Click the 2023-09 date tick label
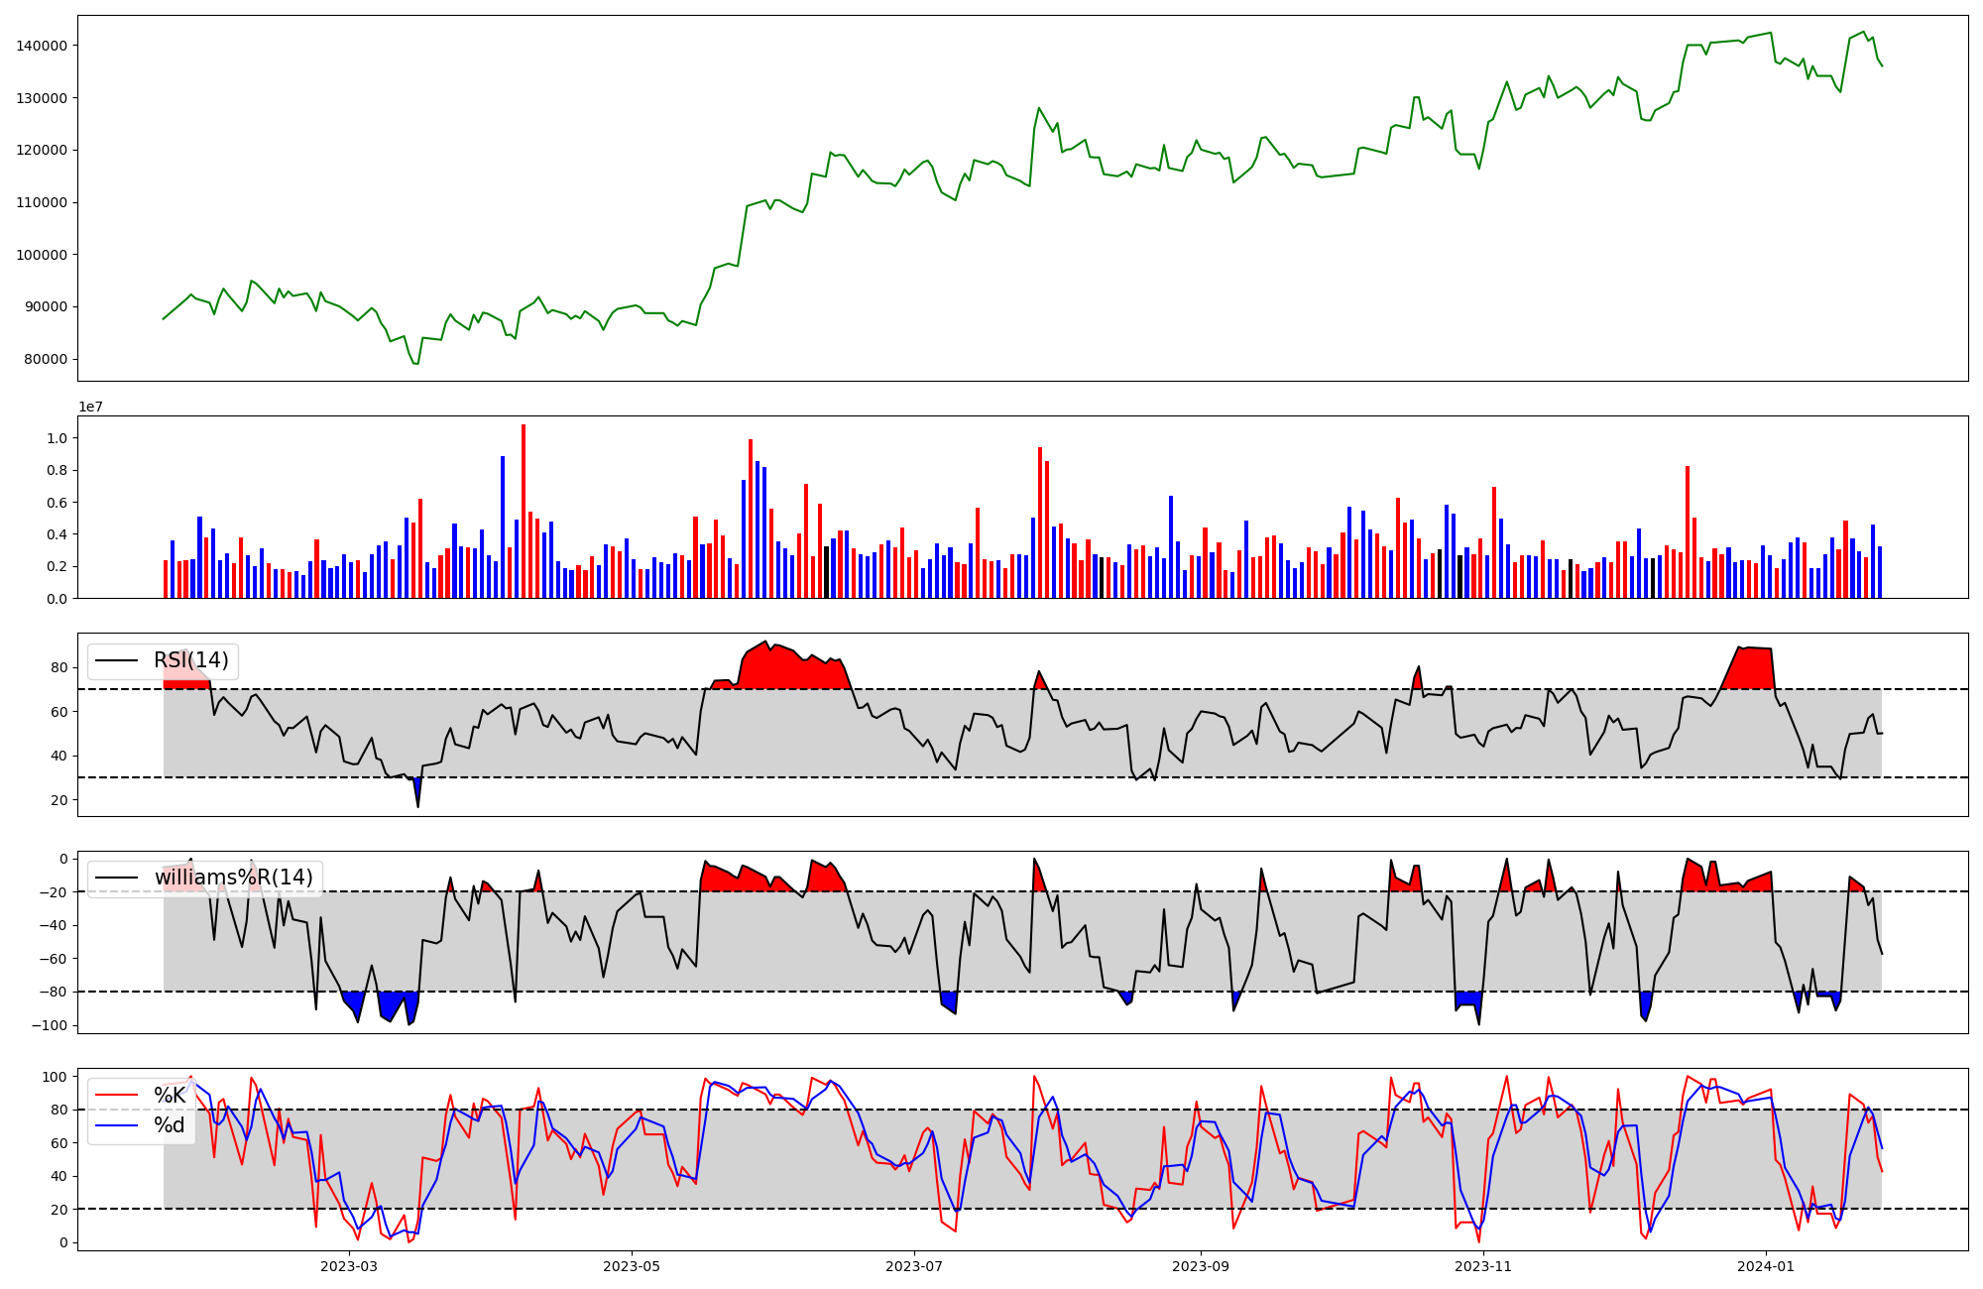The image size is (1983, 1289). click(x=1201, y=1266)
